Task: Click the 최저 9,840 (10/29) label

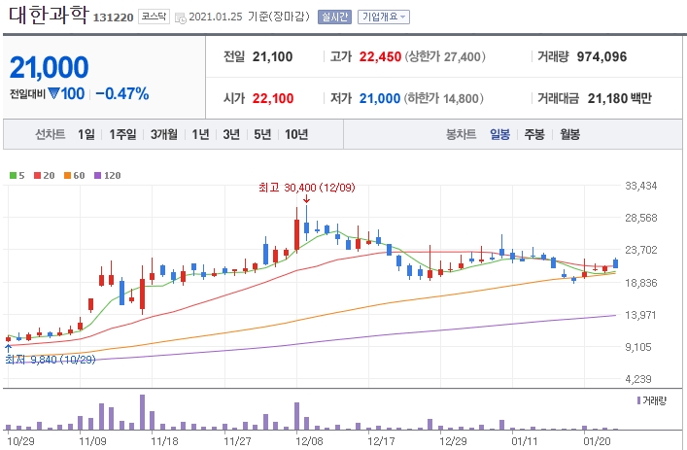Action: 51,360
